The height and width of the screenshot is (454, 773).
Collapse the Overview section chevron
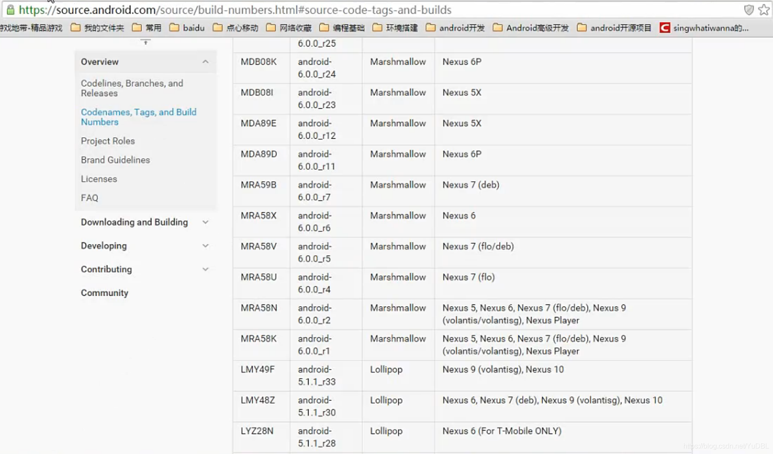point(205,62)
